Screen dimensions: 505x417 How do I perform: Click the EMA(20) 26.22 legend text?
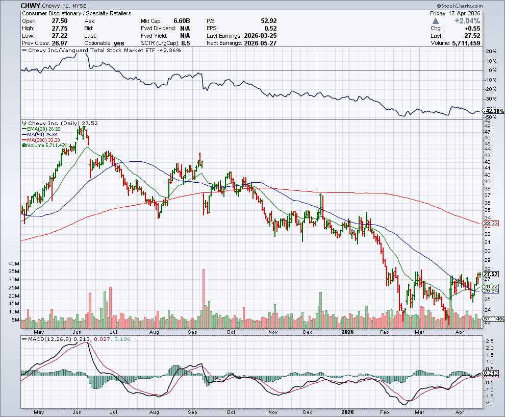point(43,129)
